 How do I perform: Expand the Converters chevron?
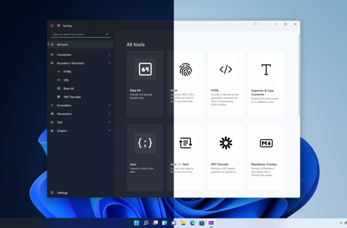[109, 54]
